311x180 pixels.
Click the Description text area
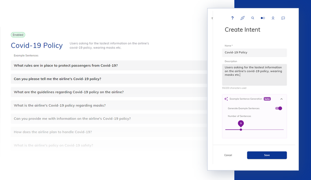[x=255, y=75]
